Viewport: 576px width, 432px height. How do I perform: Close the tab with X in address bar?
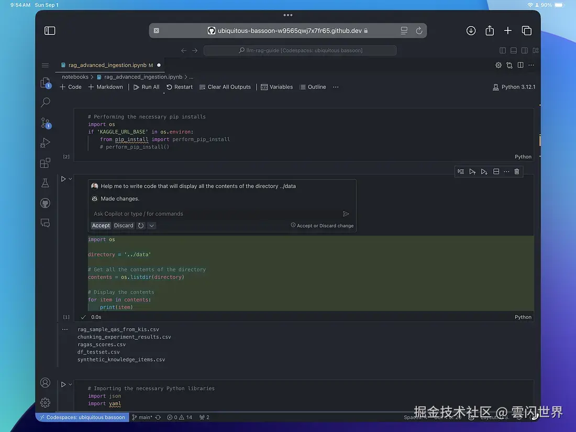[157, 30]
